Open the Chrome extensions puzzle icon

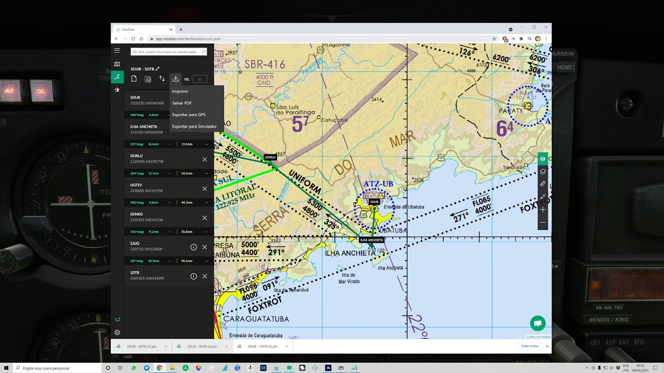(521, 39)
